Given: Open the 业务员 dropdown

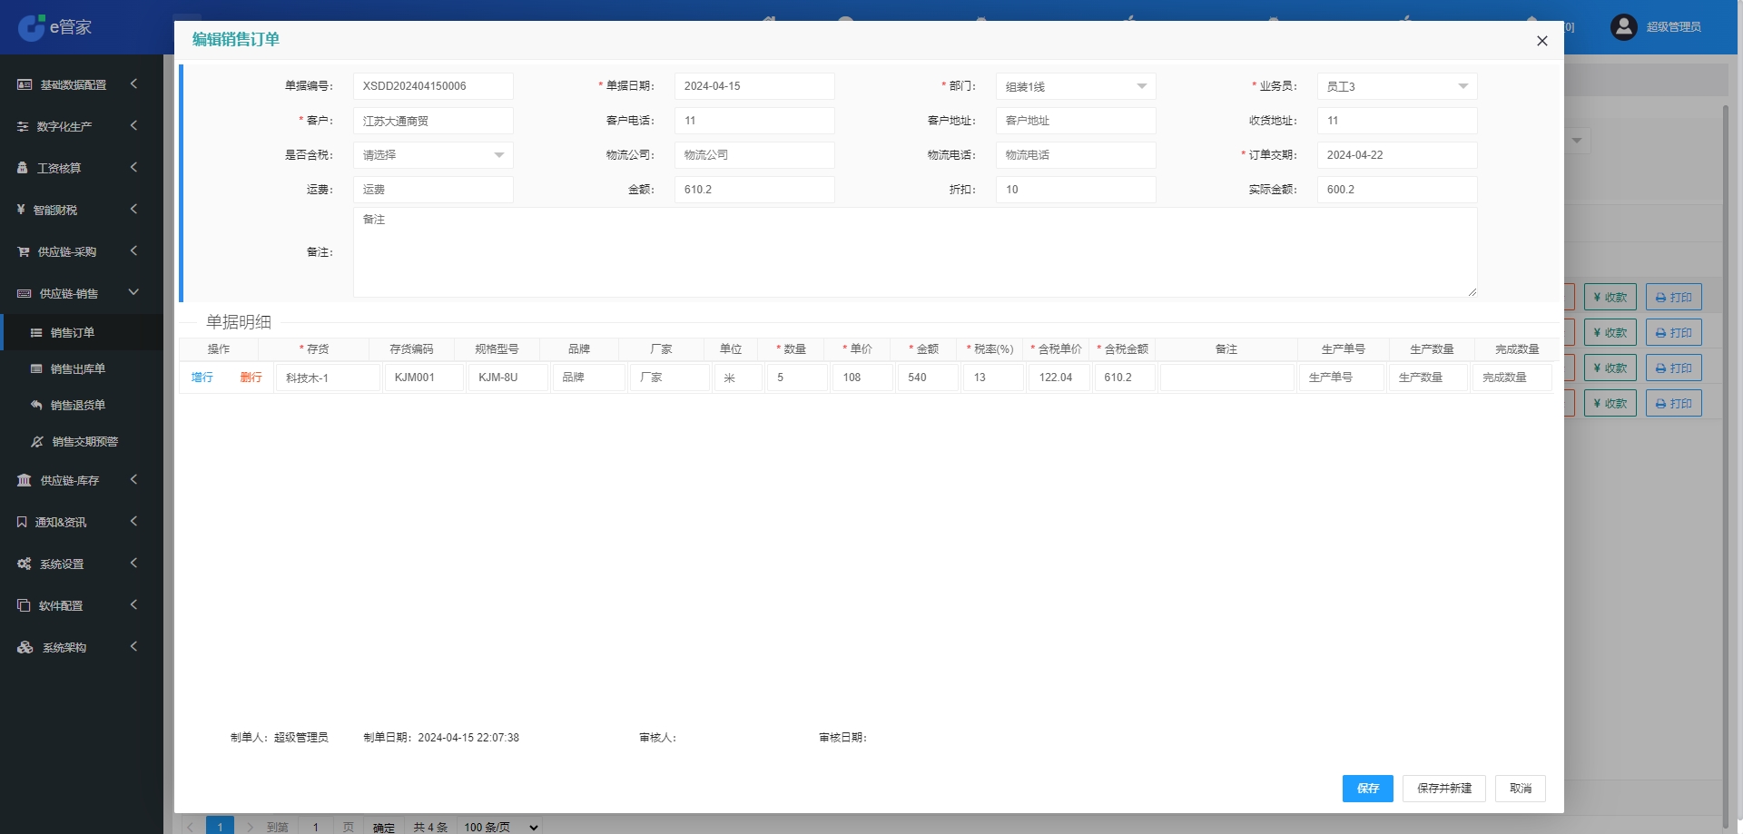Looking at the screenshot, I should [1397, 86].
